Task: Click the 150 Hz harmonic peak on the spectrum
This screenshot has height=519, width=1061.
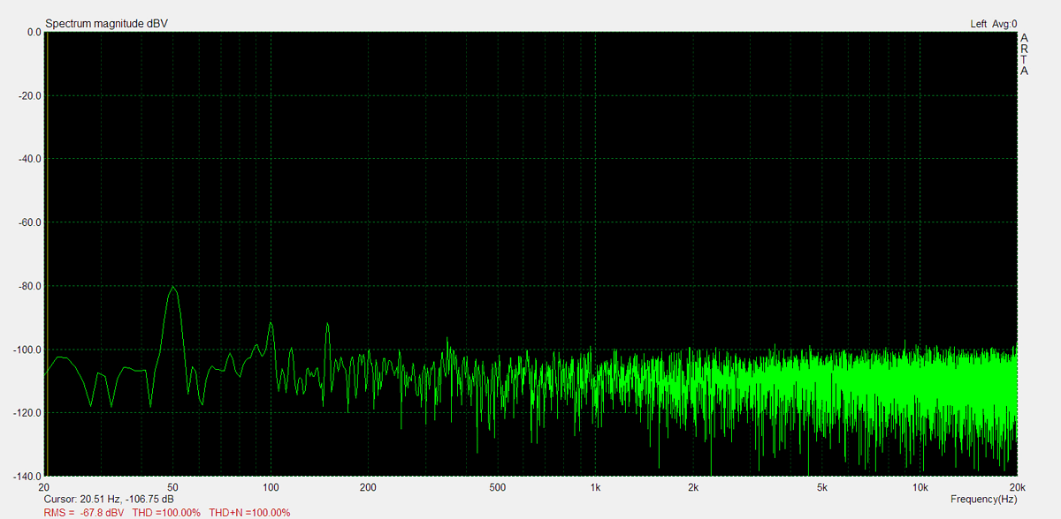Action: [328, 325]
